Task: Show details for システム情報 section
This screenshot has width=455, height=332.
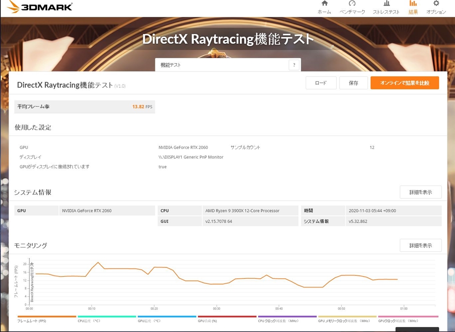Action: click(x=420, y=192)
